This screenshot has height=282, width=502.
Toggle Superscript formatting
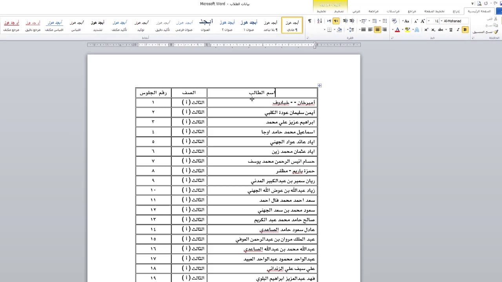tap(426, 30)
